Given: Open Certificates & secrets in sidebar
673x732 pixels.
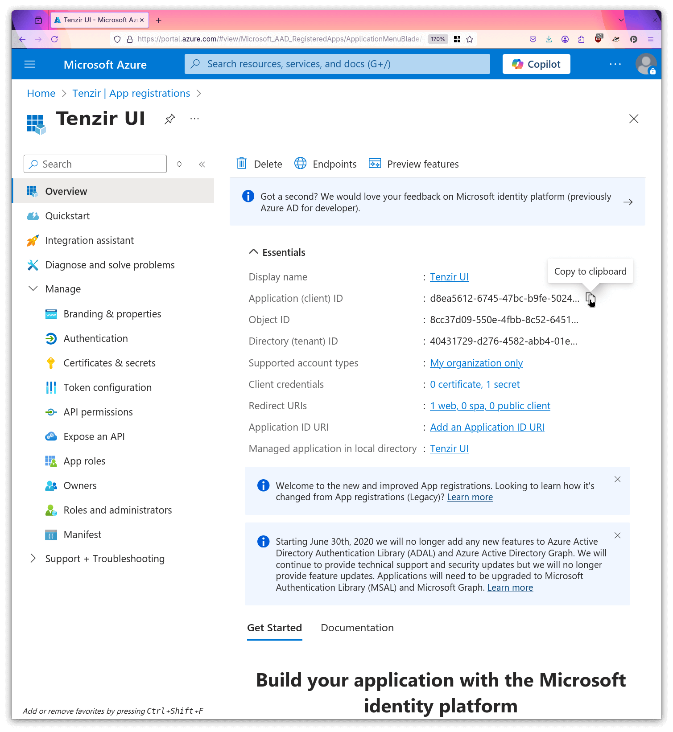Looking at the screenshot, I should coord(109,363).
